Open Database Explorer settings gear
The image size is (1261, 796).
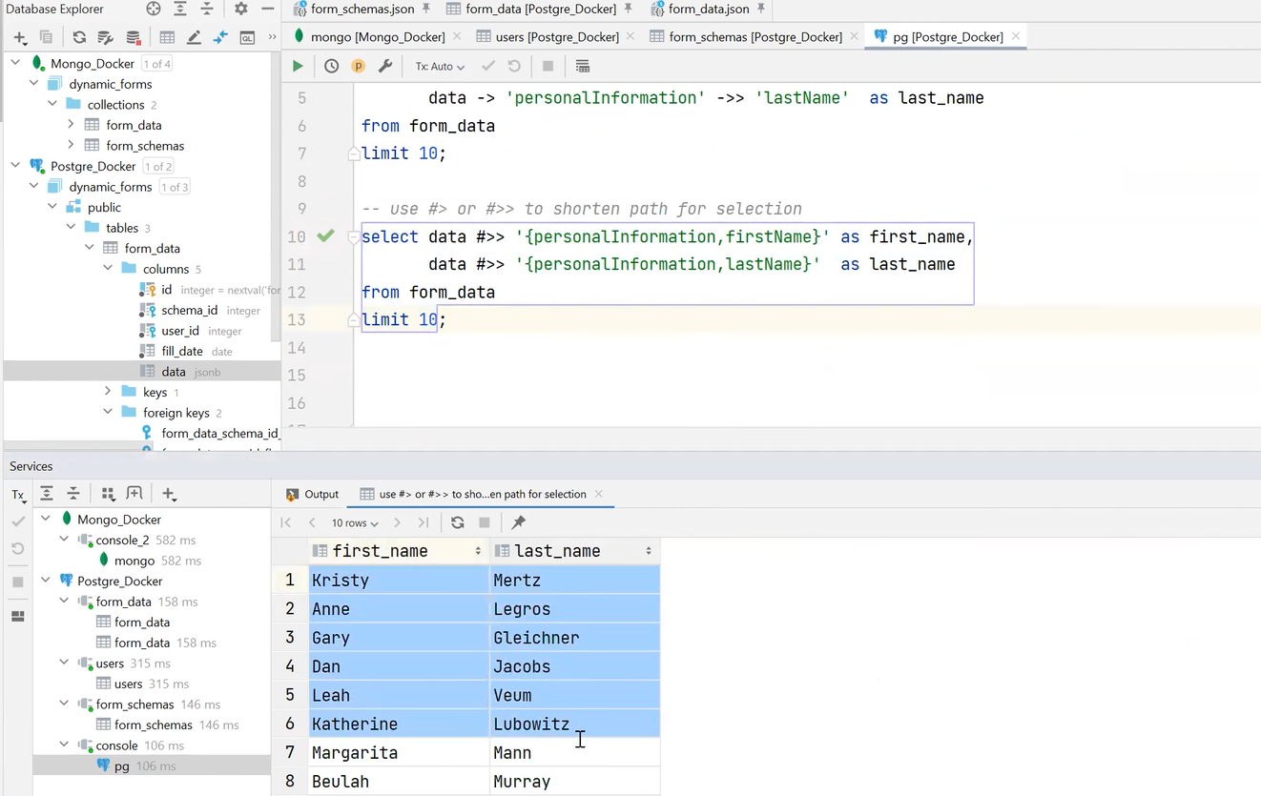click(x=241, y=9)
